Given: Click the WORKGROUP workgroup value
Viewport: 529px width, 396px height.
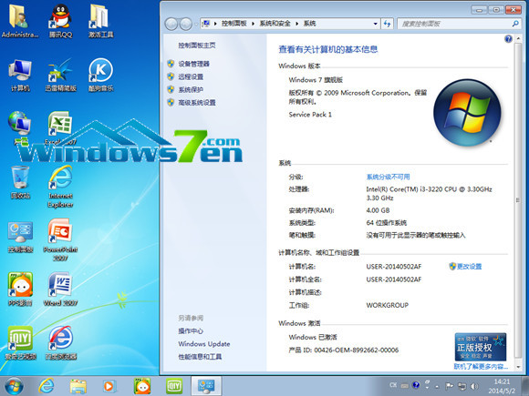Looking at the screenshot, I should tap(388, 305).
